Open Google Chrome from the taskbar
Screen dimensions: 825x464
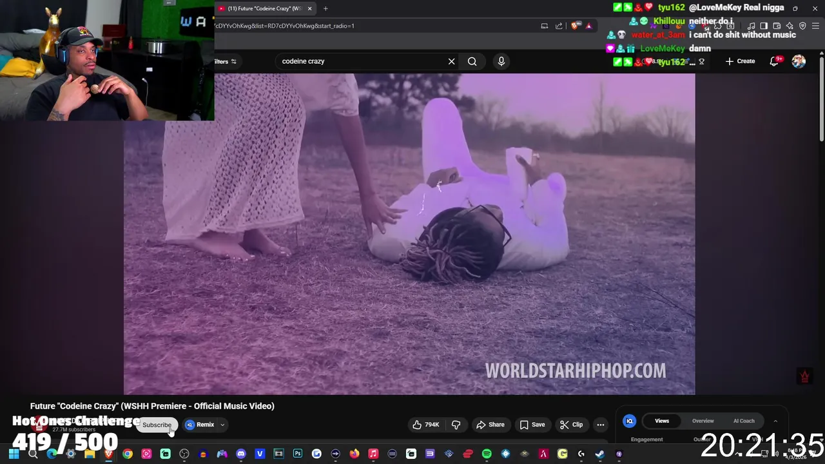(128, 454)
